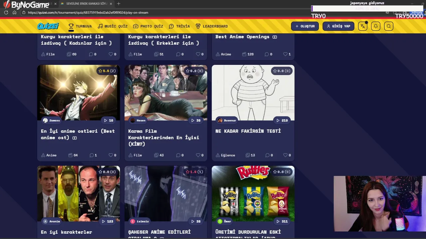Open the notifications bell icon

pyautogui.click(x=376, y=26)
